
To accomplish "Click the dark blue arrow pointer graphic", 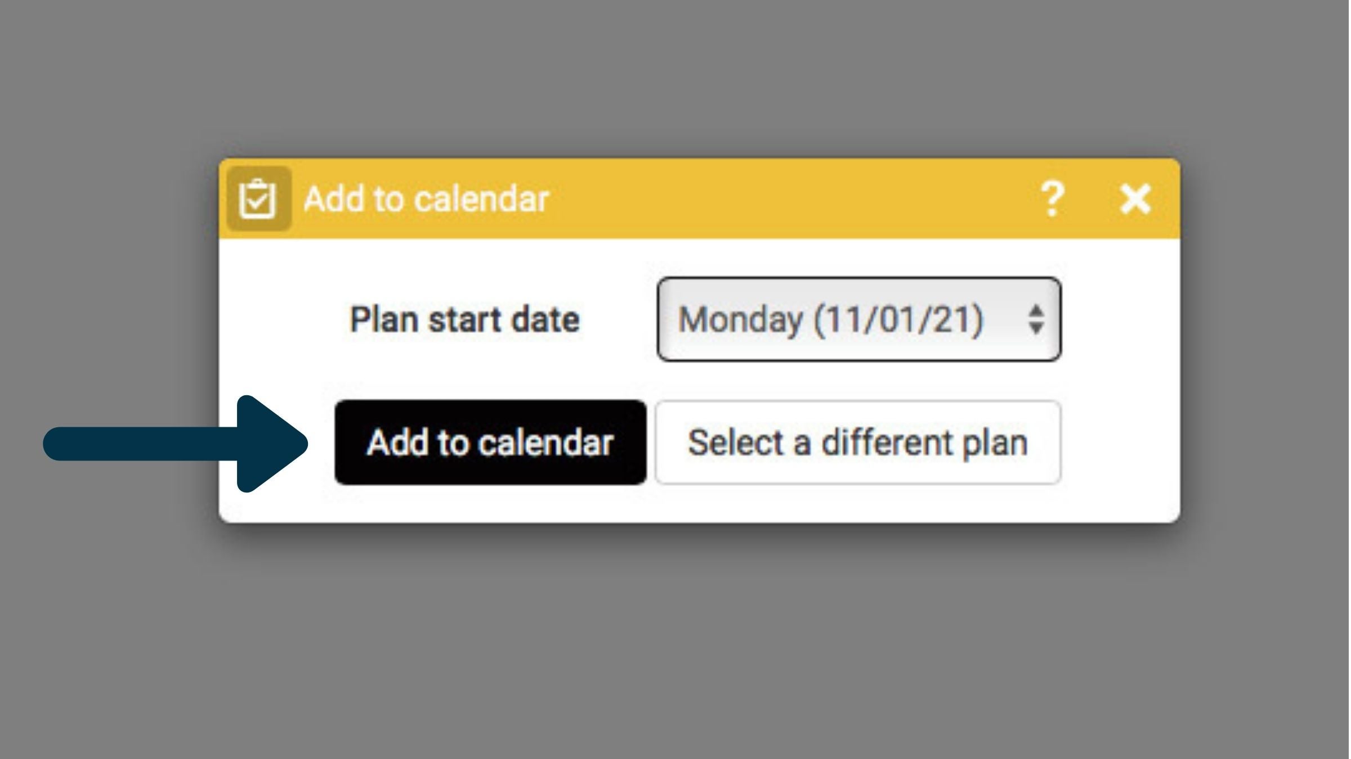I will tap(176, 444).
